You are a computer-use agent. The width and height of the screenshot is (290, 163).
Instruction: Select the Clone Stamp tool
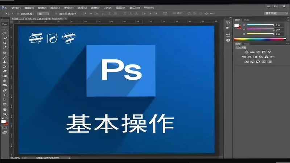4,62
